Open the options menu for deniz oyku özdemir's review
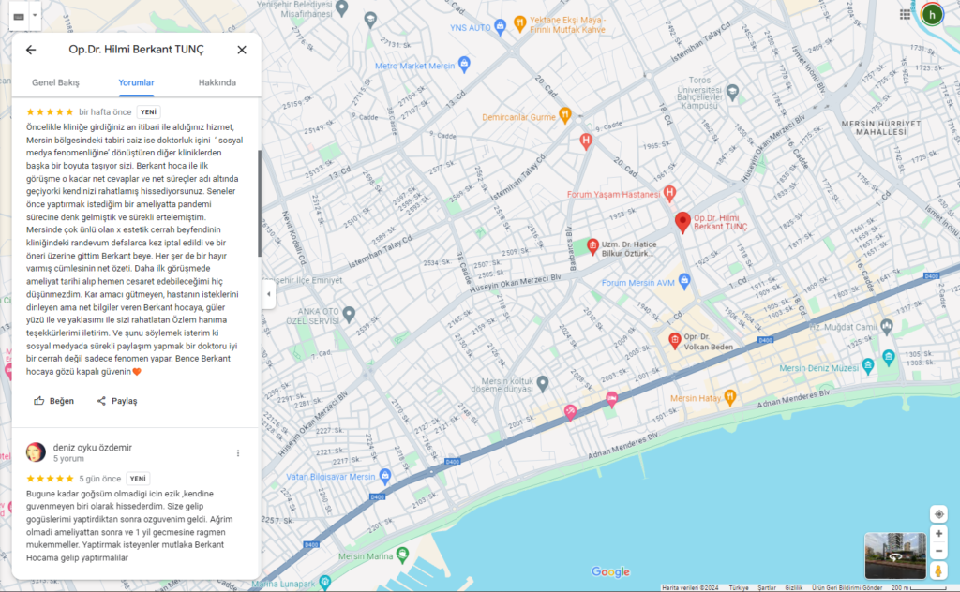Screen dimensions: 960x592 (x=238, y=453)
